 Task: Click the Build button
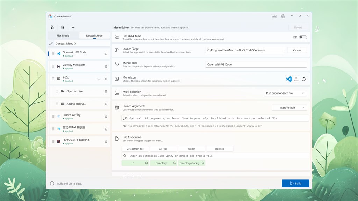click(x=295, y=184)
